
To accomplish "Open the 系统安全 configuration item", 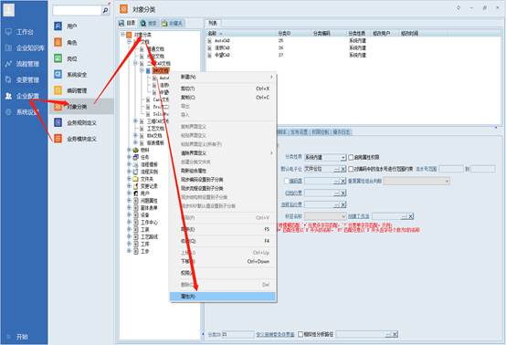I will (x=77, y=75).
